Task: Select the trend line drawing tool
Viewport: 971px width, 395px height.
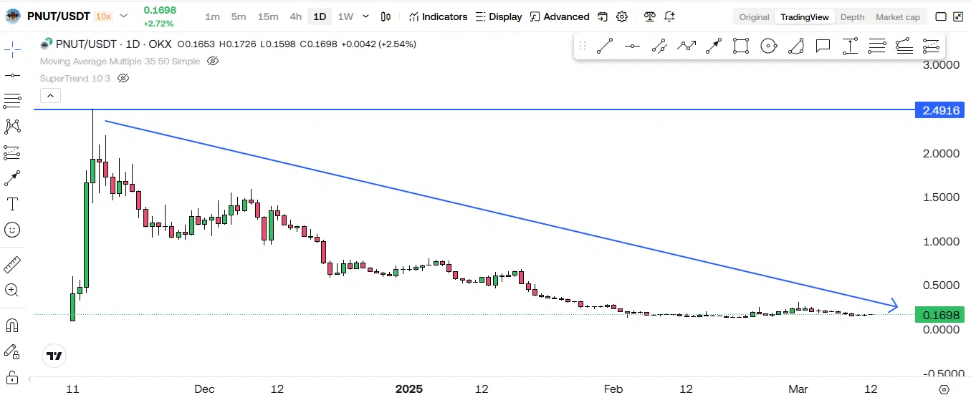Action: (x=604, y=47)
